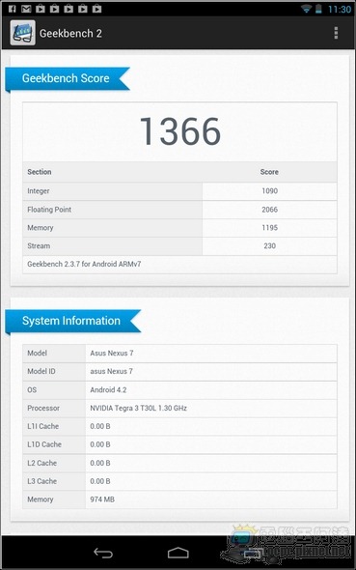Tap the Wi-Fi signal icon

(x=306, y=9)
